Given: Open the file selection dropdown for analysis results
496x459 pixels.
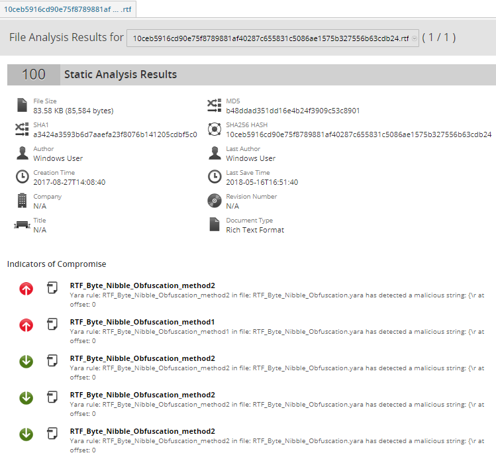Looking at the screenshot, I should 272,38.
